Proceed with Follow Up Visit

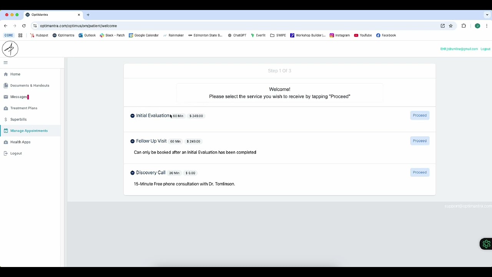pyautogui.click(x=420, y=141)
